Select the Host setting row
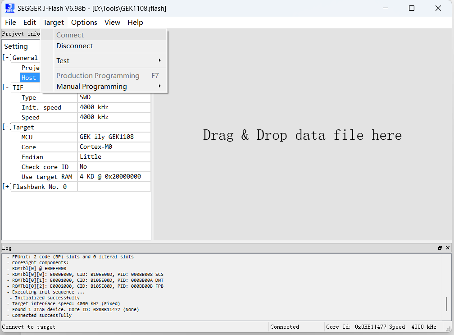 (30, 78)
